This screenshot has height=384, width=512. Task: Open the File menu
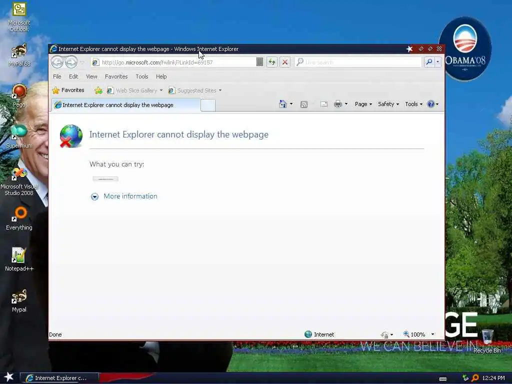(57, 76)
